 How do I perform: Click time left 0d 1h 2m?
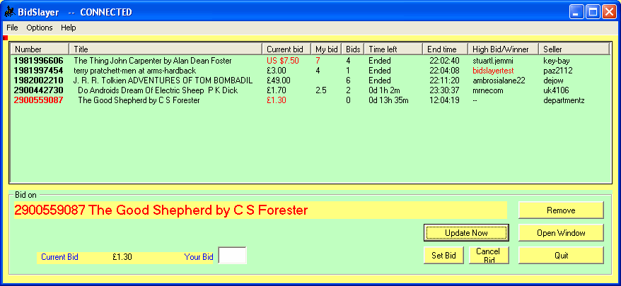[x=385, y=90]
